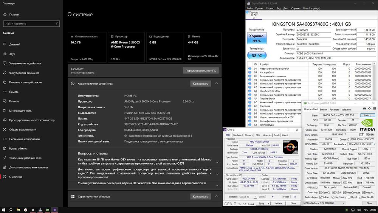Open taskbar search magnifier

[11, 210]
